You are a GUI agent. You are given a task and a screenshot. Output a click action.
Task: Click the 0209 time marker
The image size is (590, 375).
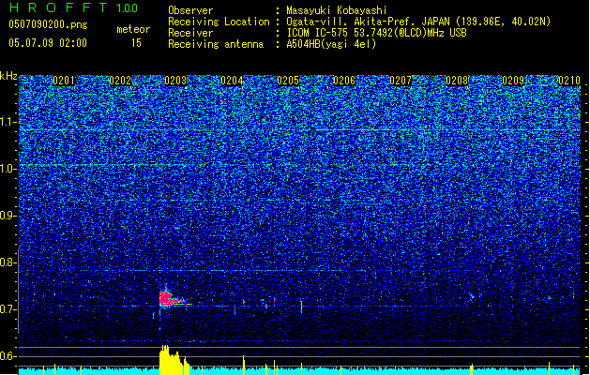coord(513,81)
